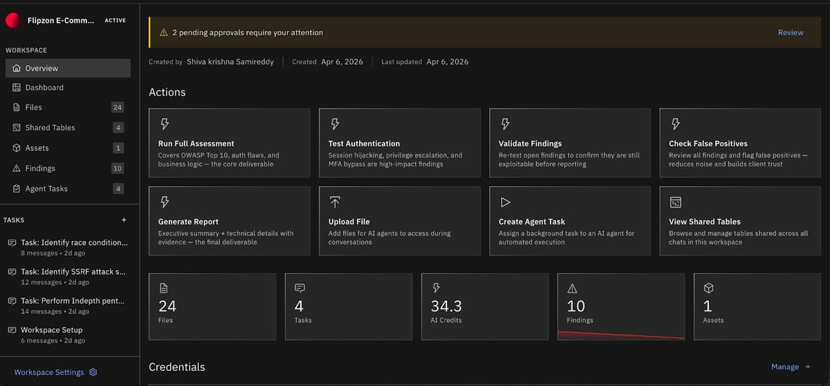Open Shared Tables from the sidebar
The image size is (830, 386).
68,128
